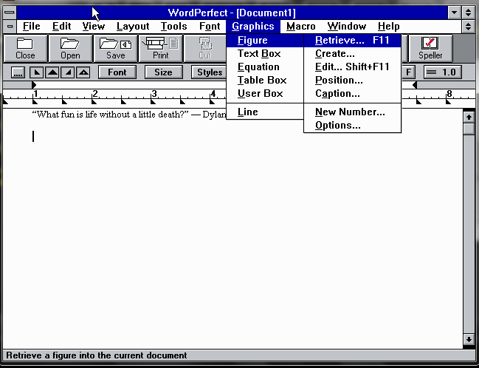Viewport: 479px width, 368px height.
Task: Choose Position... in the Figure submenu
Action: pyautogui.click(x=352, y=80)
